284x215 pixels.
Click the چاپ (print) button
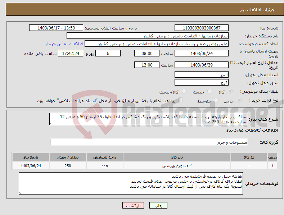click(158, 205)
